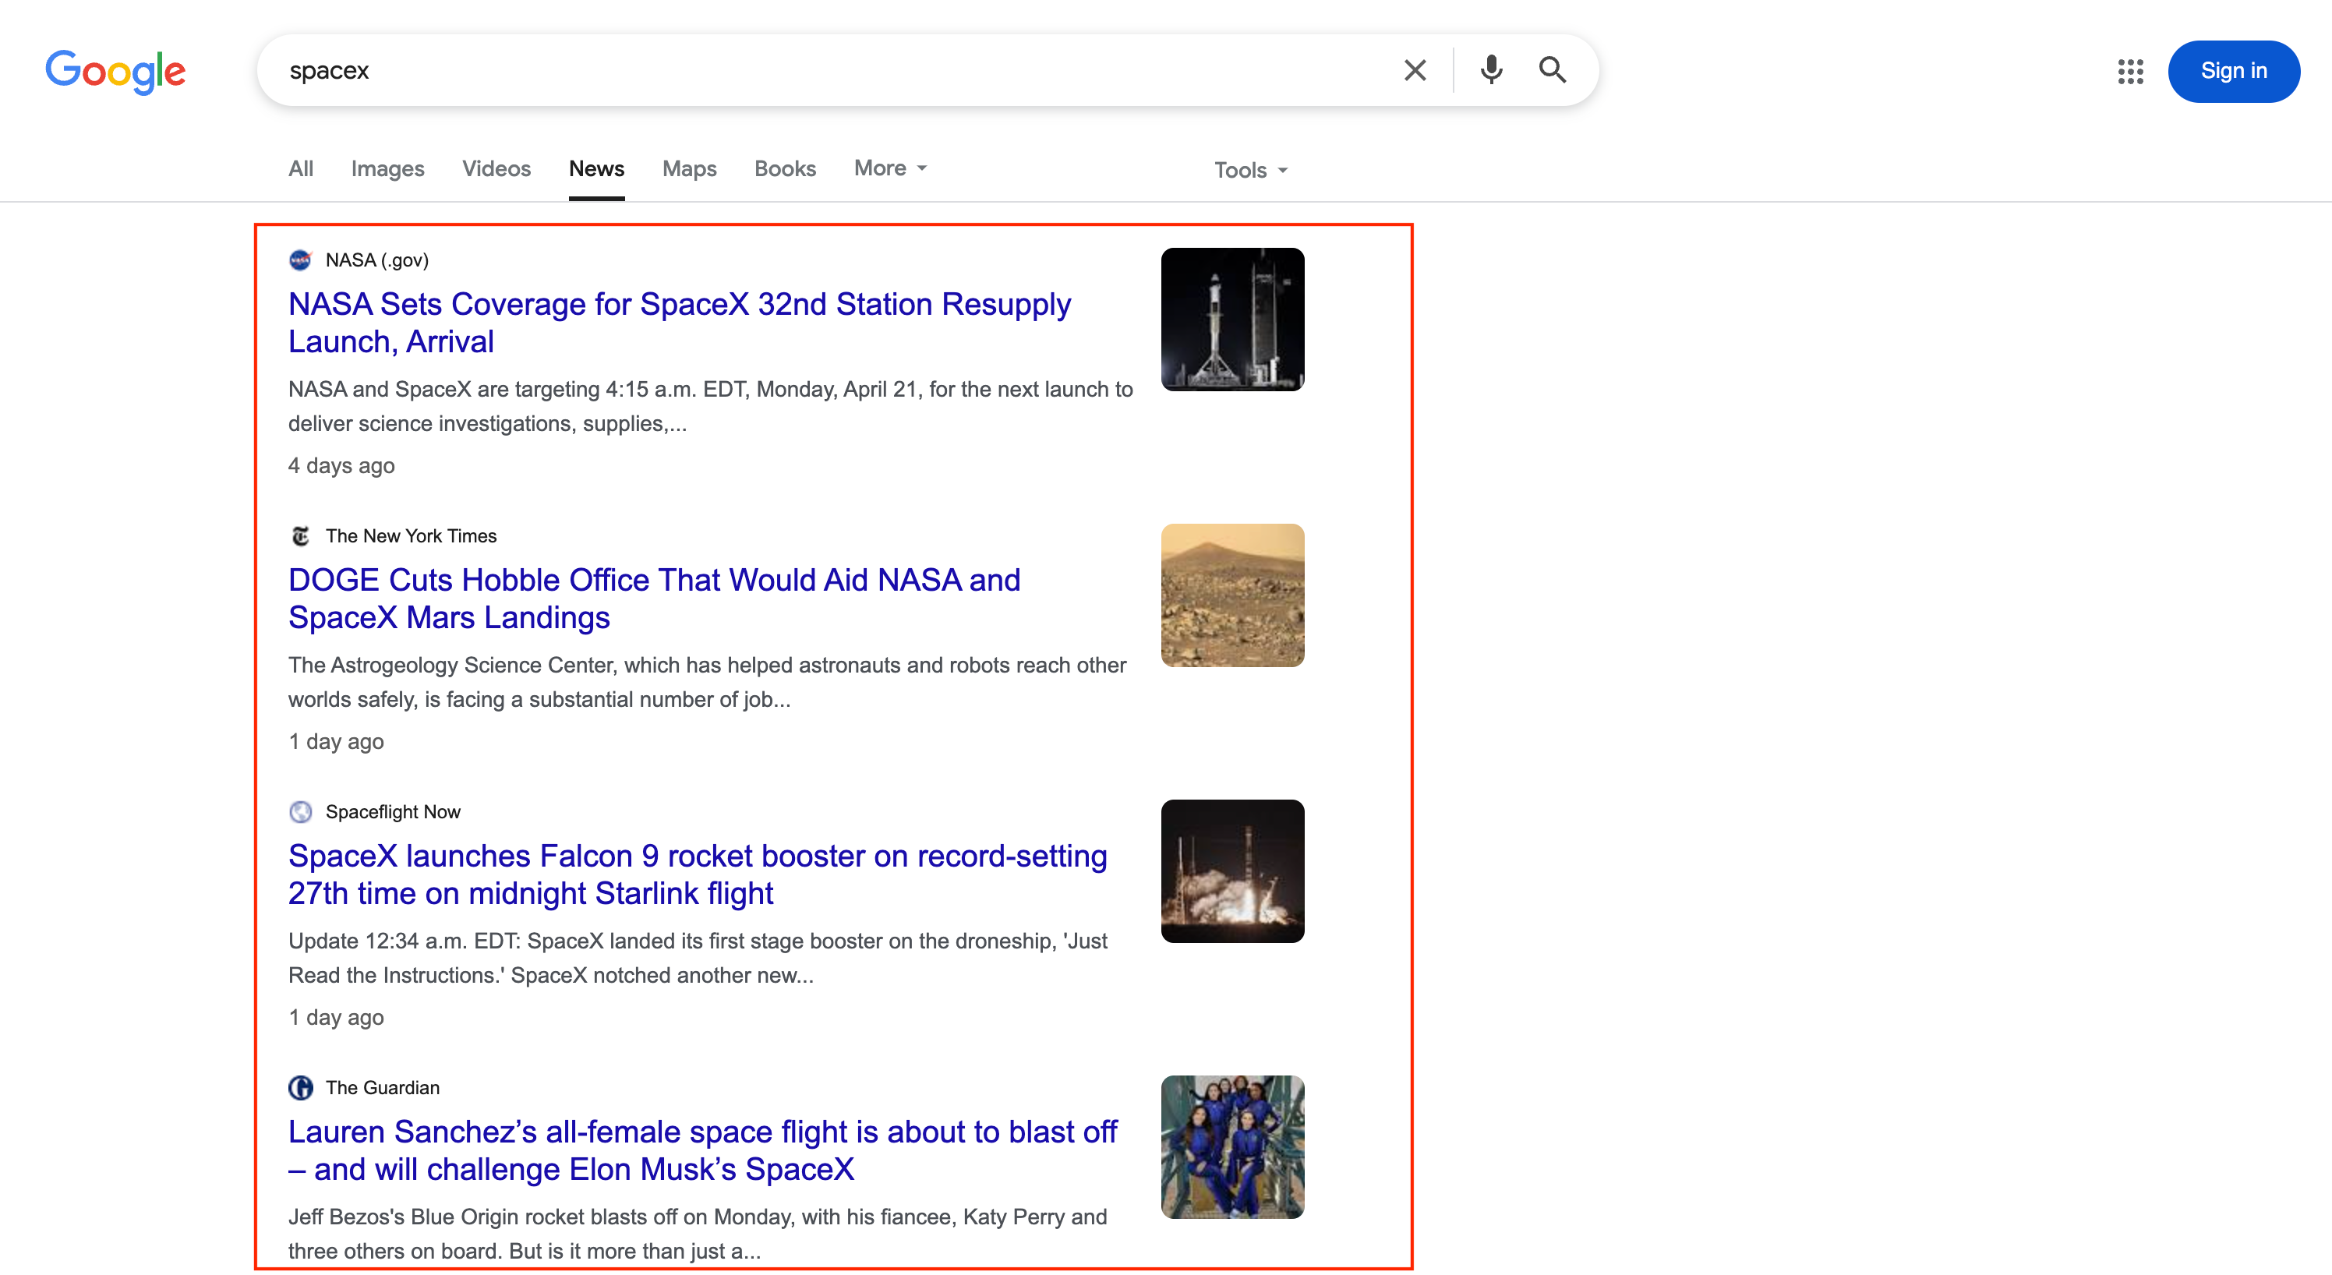Click the Google logo
Screen dimensions: 2332x1275
click(x=115, y=71)
